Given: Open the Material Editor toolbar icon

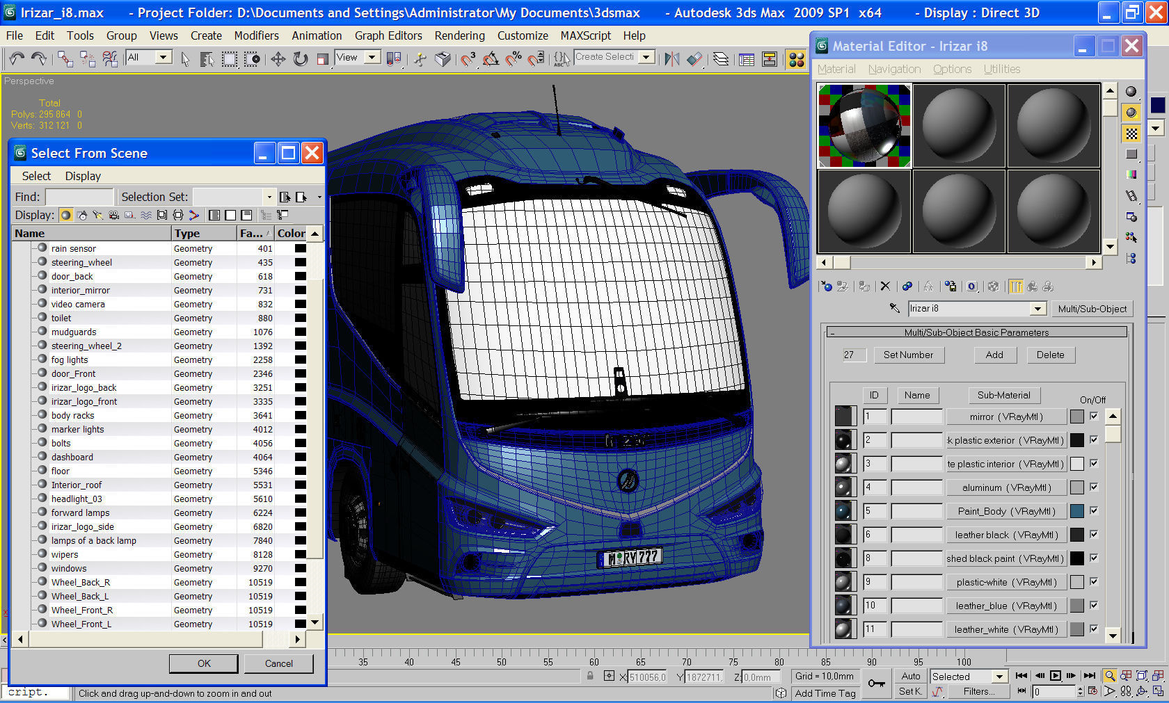Looking at the screenshot, I should (797, 59).
